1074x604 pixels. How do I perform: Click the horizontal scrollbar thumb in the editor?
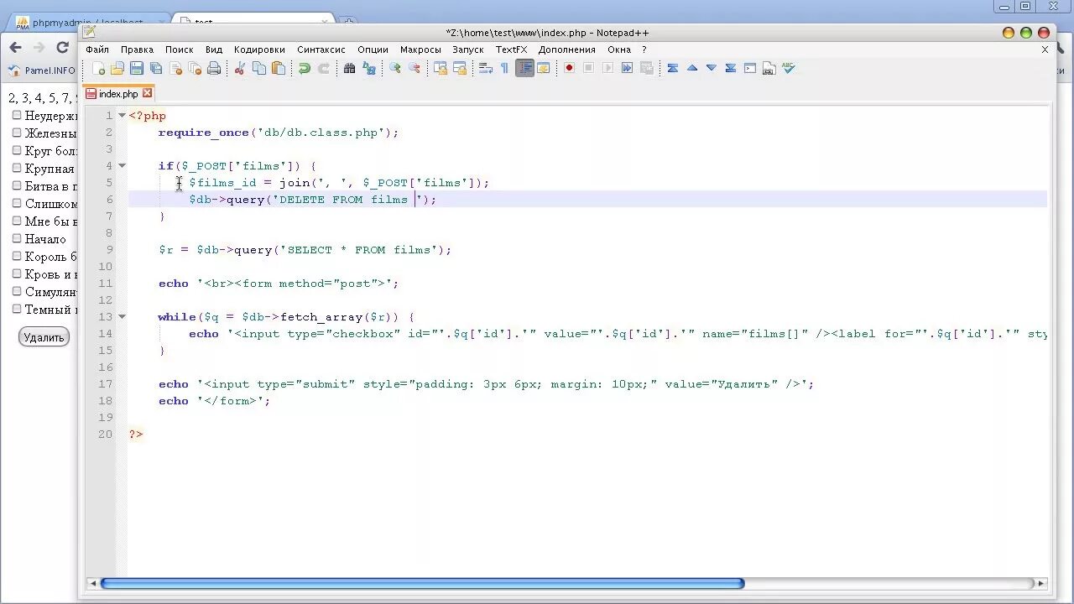click(422, 583)
